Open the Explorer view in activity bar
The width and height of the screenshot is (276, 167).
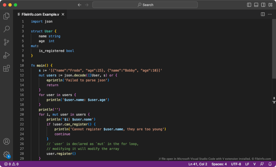[x=7, y=16]
